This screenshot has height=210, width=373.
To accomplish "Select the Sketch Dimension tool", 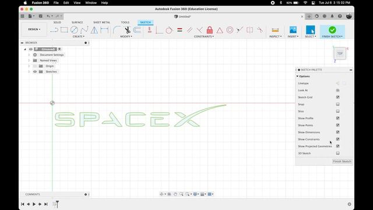I will click(104, 30).
